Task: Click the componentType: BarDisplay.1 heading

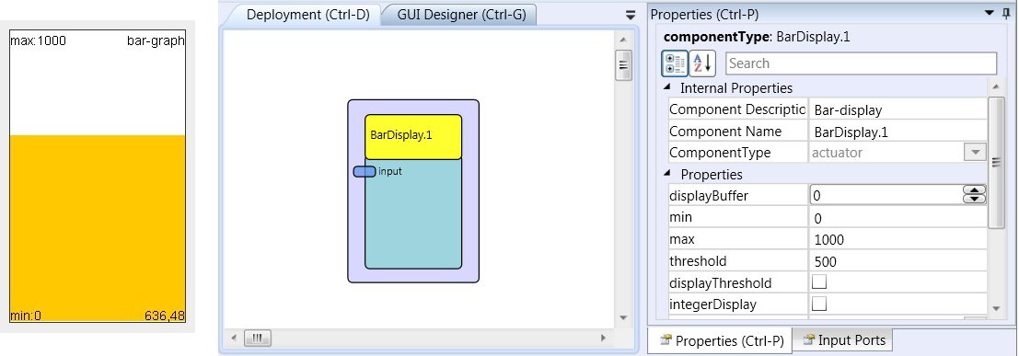Action: 757,37
